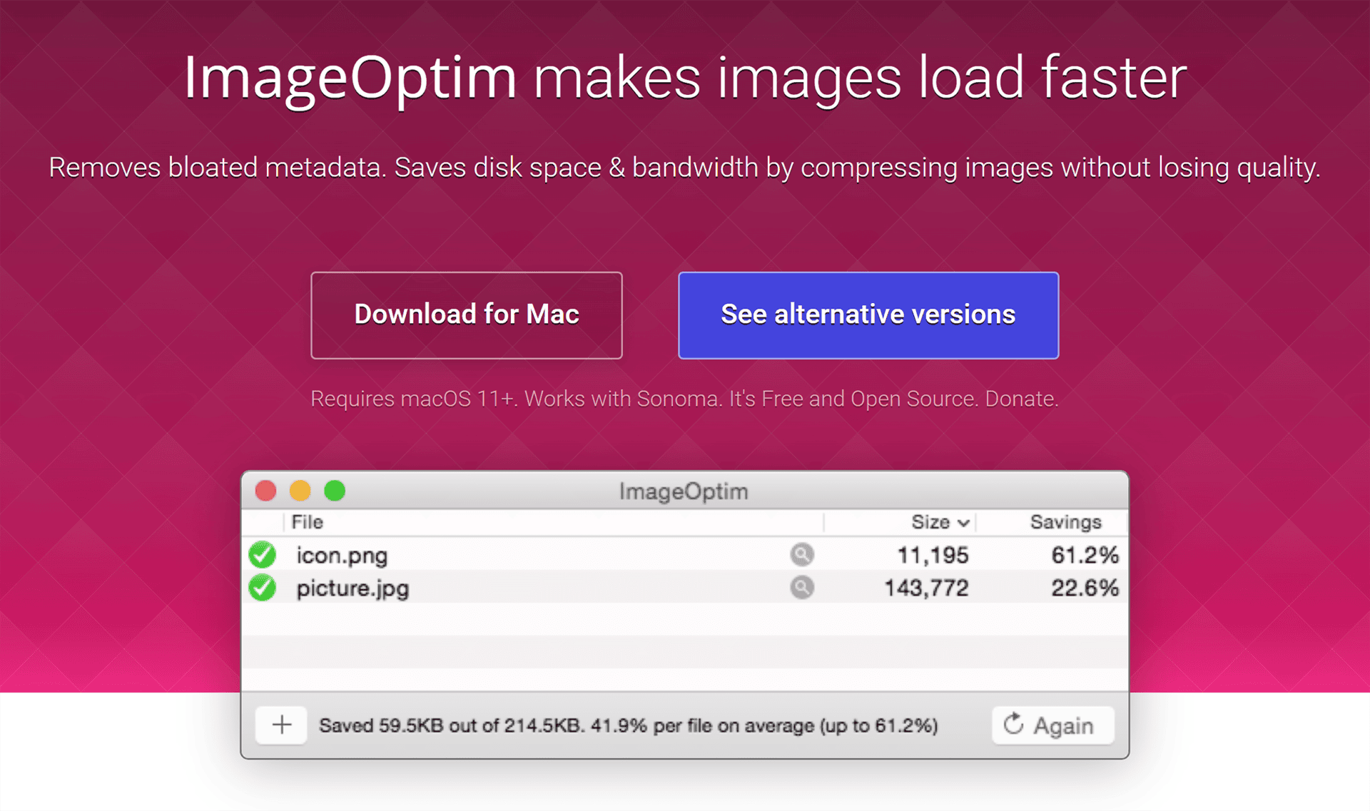Click the yellow minimize window button
The image size is (1370, 811).
pos(300,491)
